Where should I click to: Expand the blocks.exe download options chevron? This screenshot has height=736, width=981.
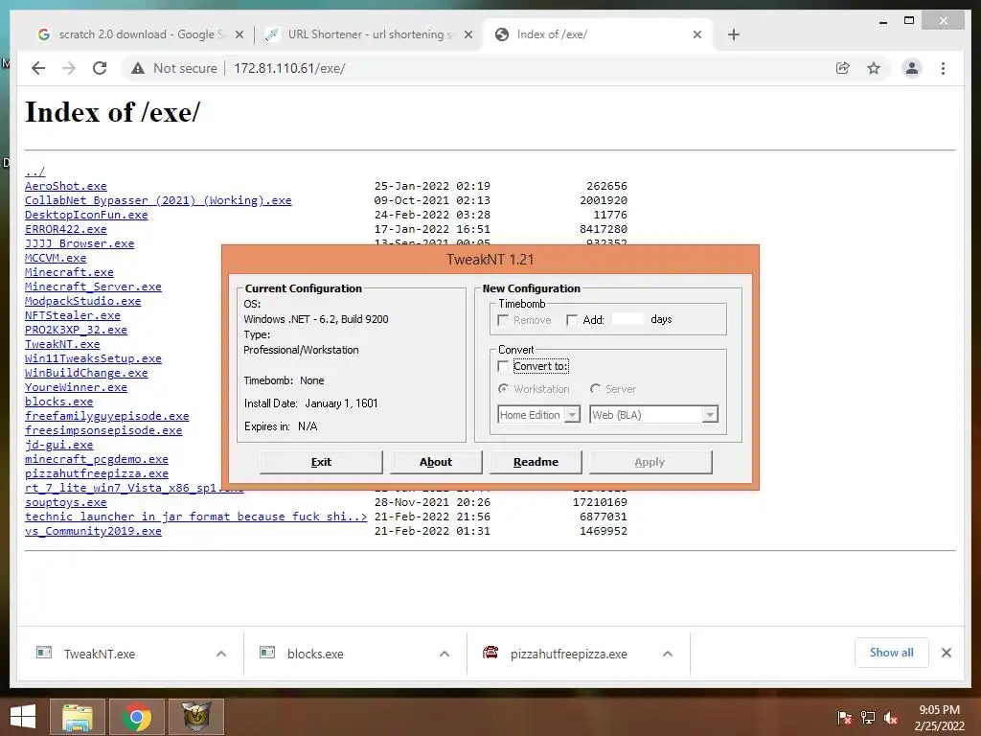(445, 654)
